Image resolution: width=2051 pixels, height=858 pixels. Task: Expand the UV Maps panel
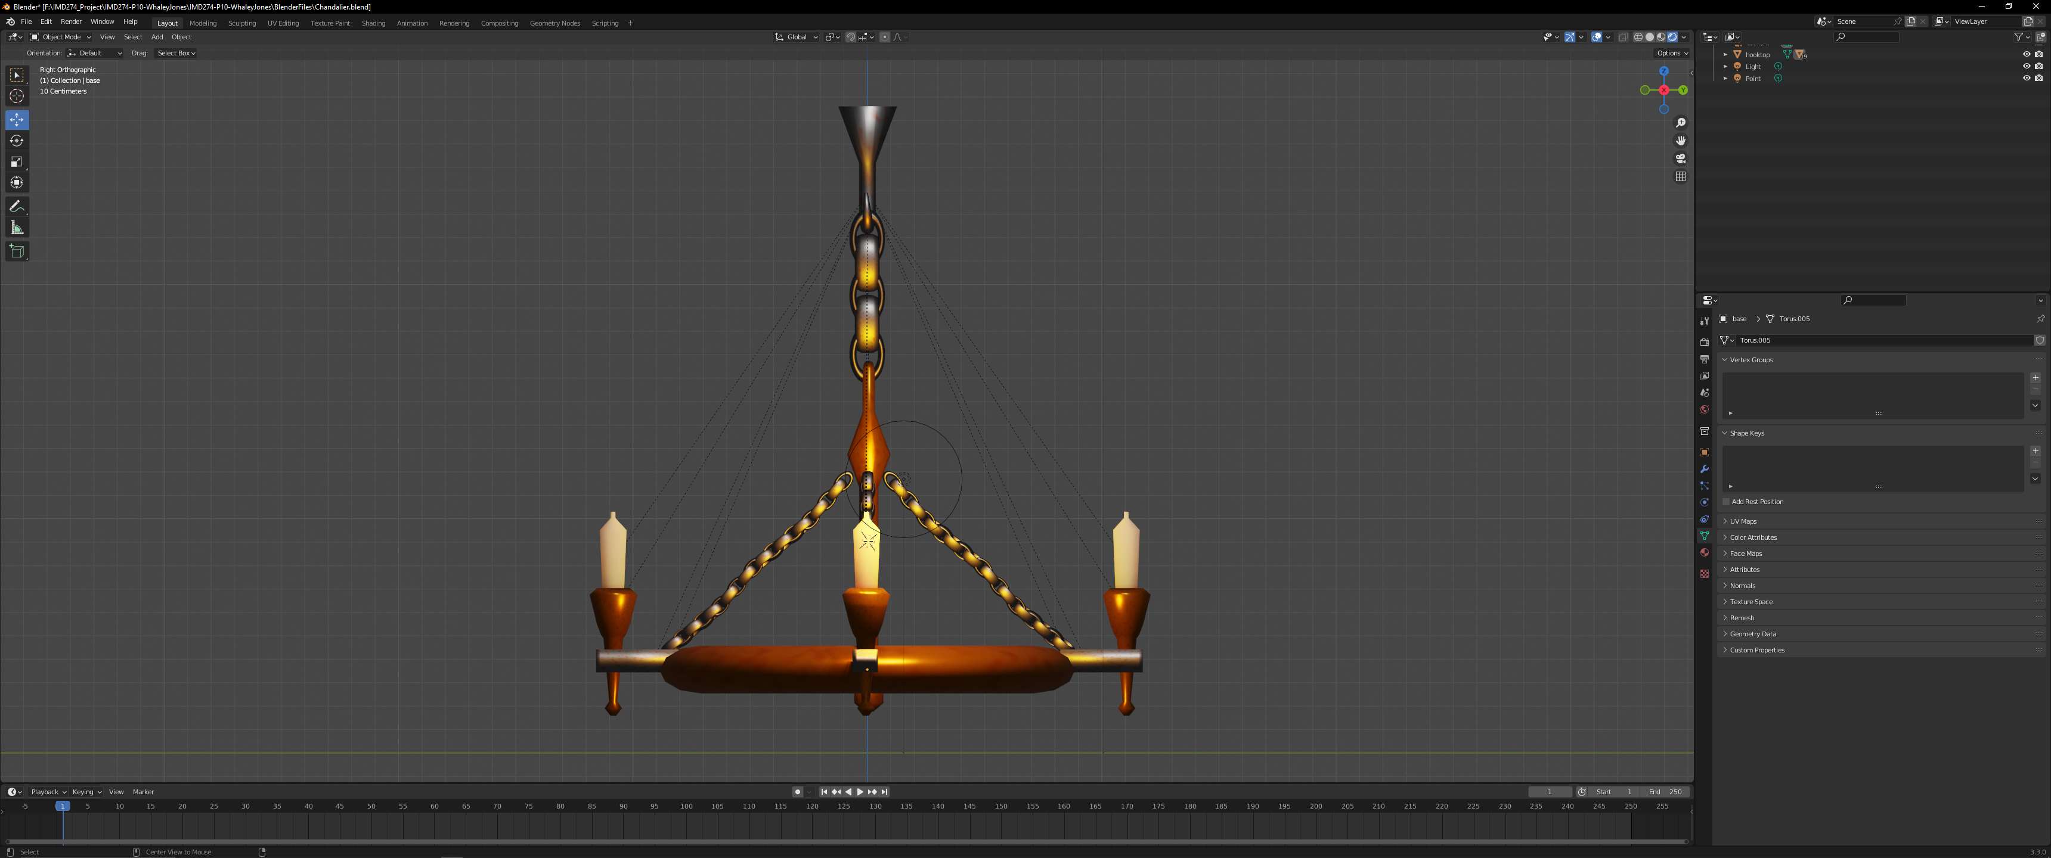[x=1743, y=521]
